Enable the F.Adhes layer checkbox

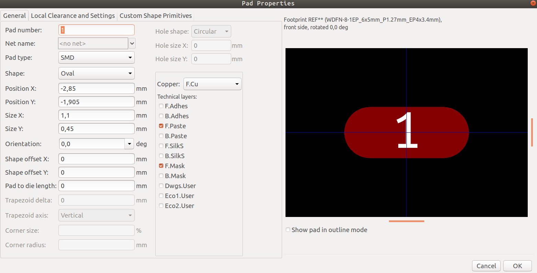tap(161, 106)
